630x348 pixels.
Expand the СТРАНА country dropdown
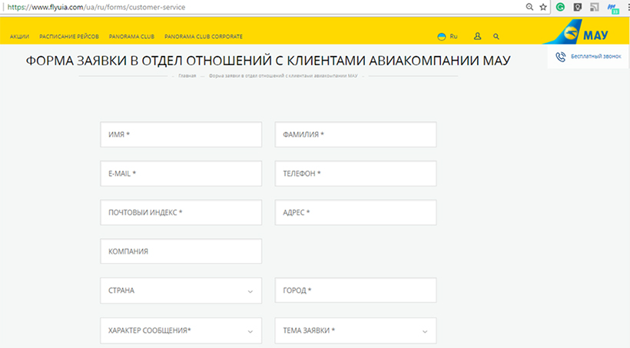[x=181, y=291]
